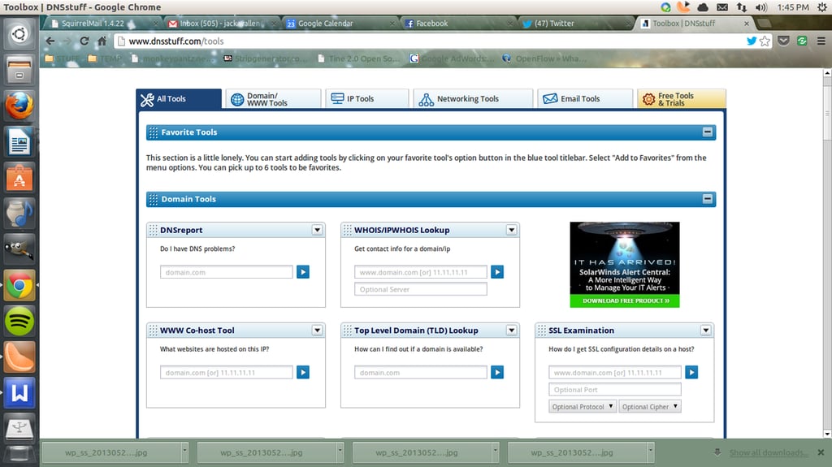Collapse the Favorite Tools section
Viewport: 832px width, 467px height.
[708, 132]
